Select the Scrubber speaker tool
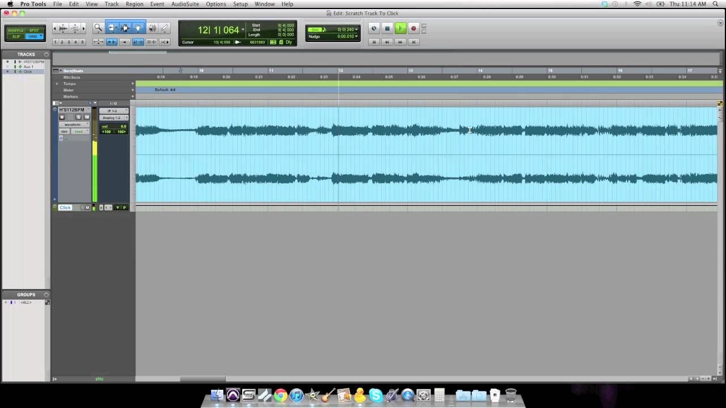726x408 pixels. click(x=153, y=28)
